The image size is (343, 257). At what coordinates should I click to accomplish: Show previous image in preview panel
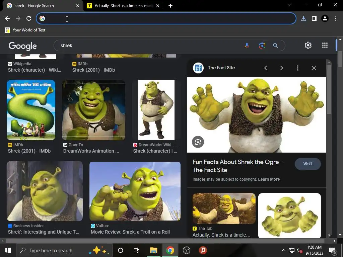pos(266,68)
